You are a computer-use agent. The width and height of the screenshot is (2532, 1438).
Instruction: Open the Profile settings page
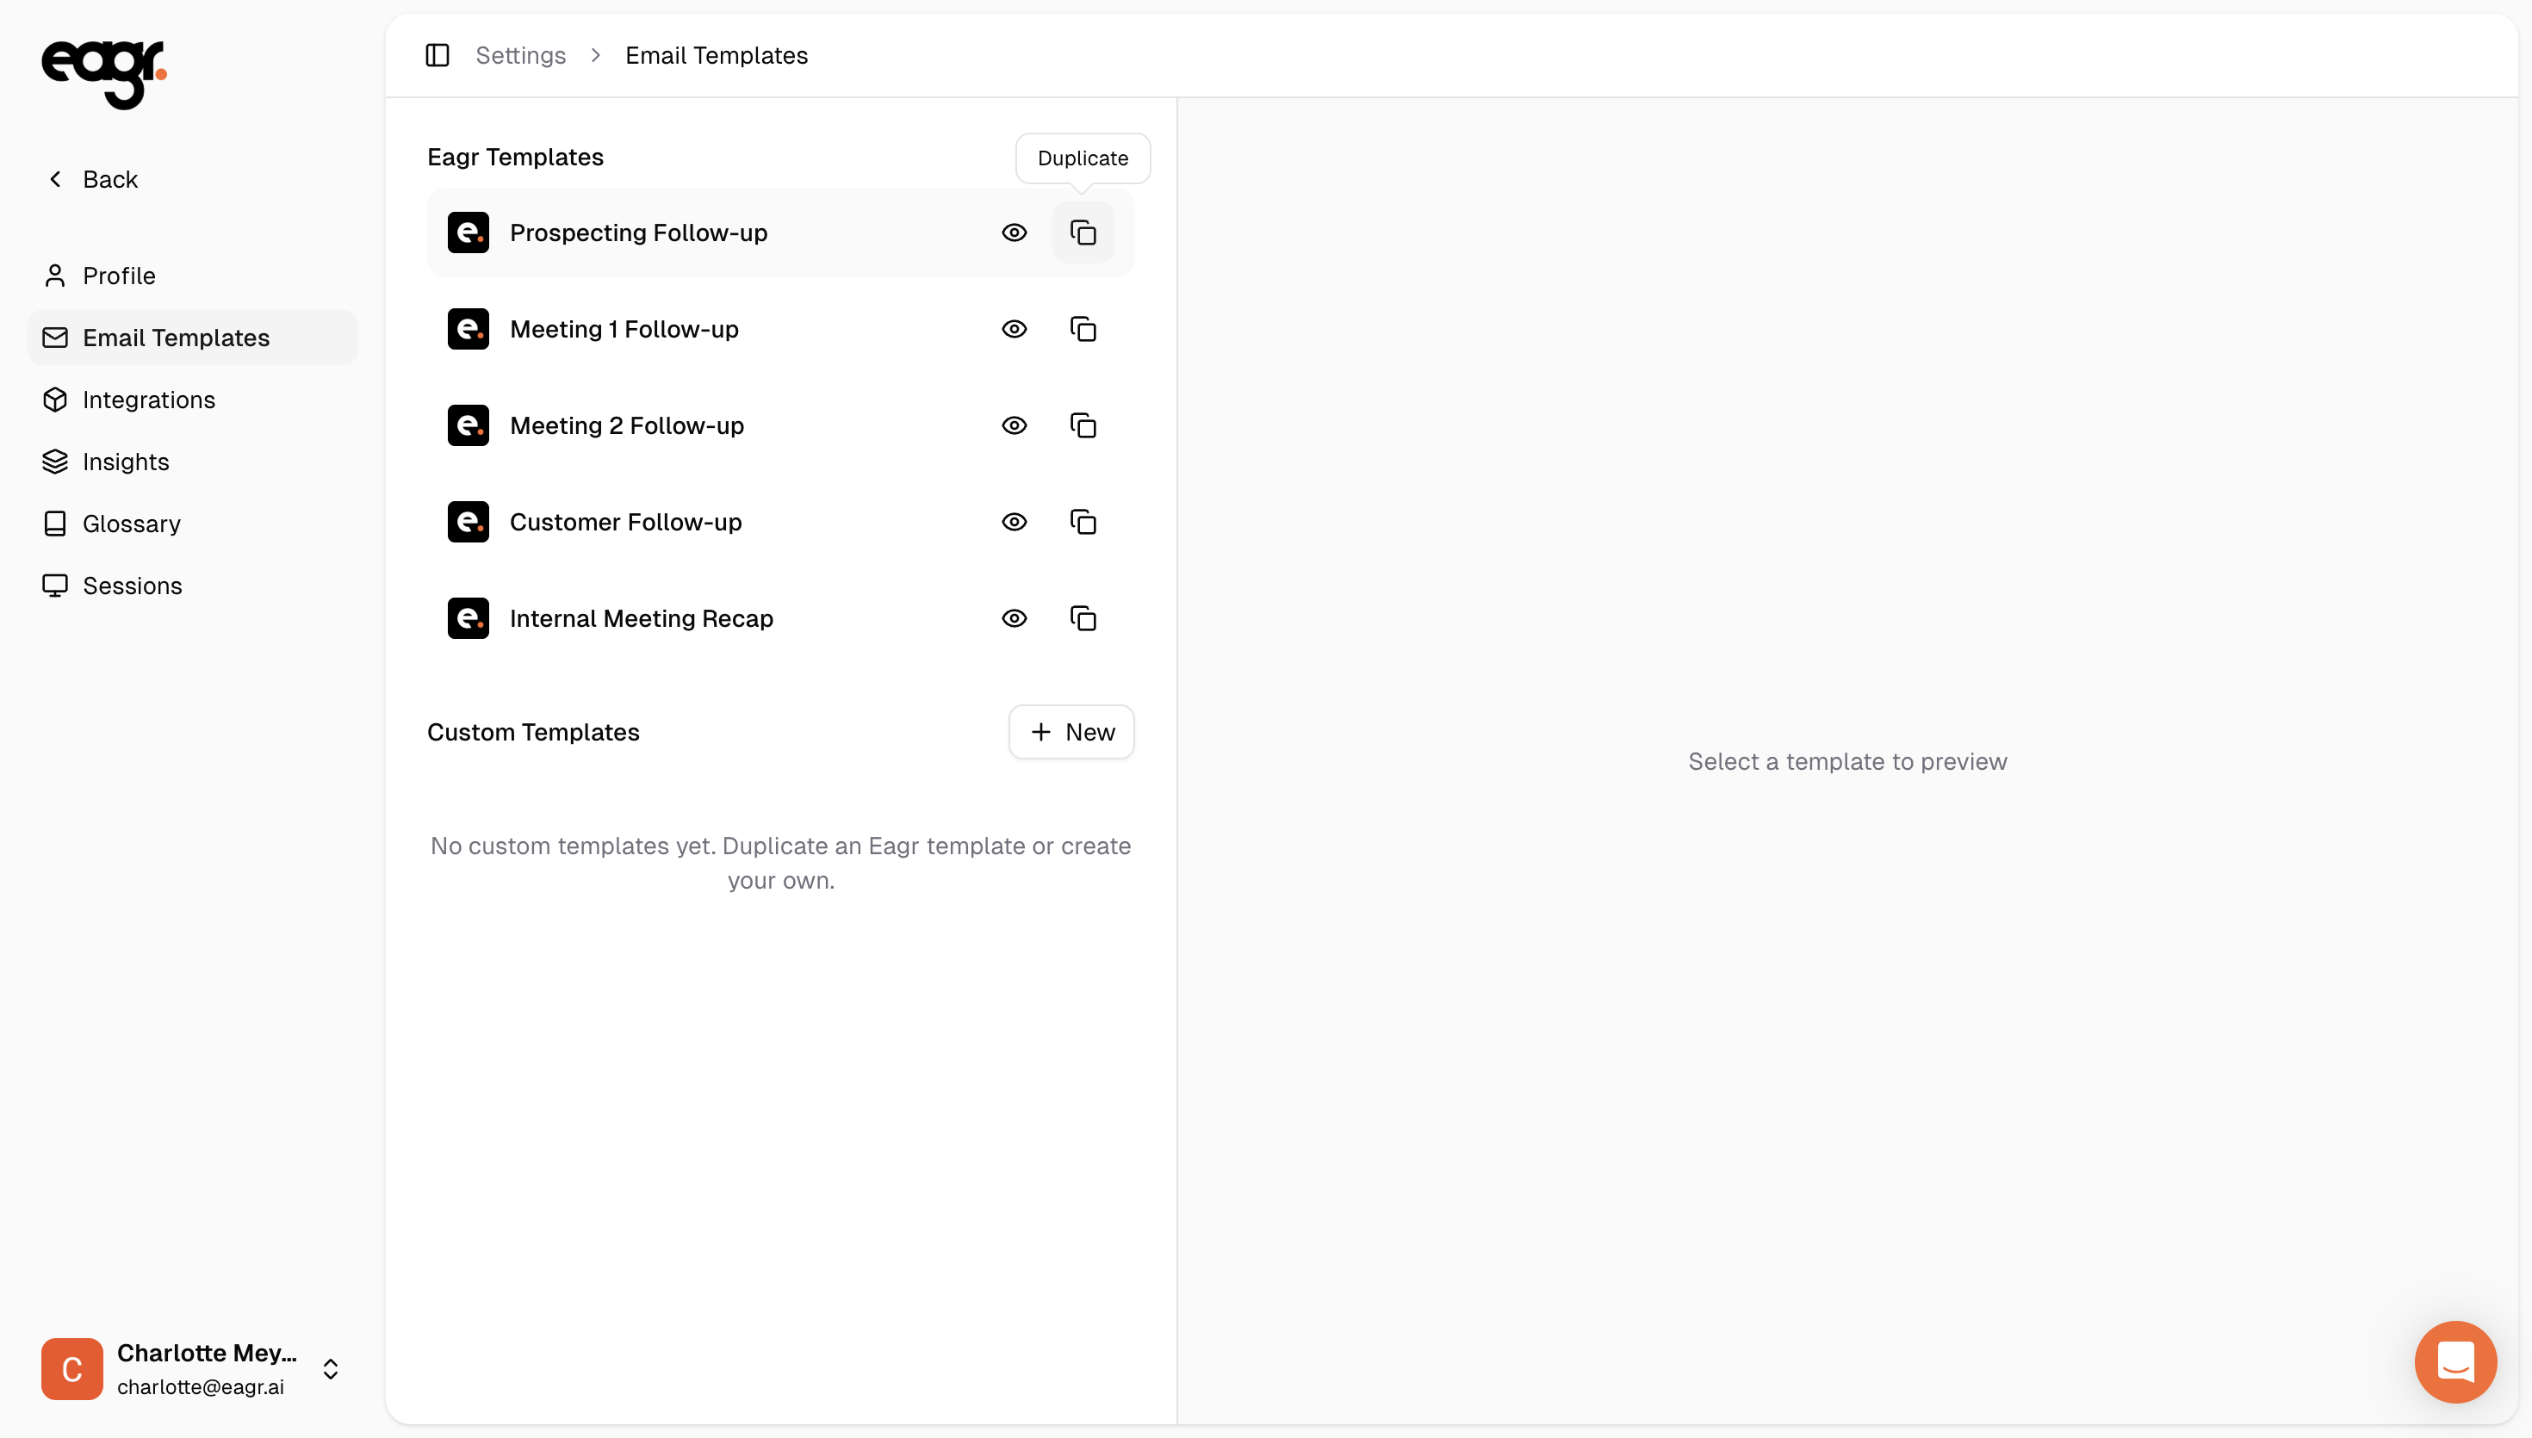[119, 276]
